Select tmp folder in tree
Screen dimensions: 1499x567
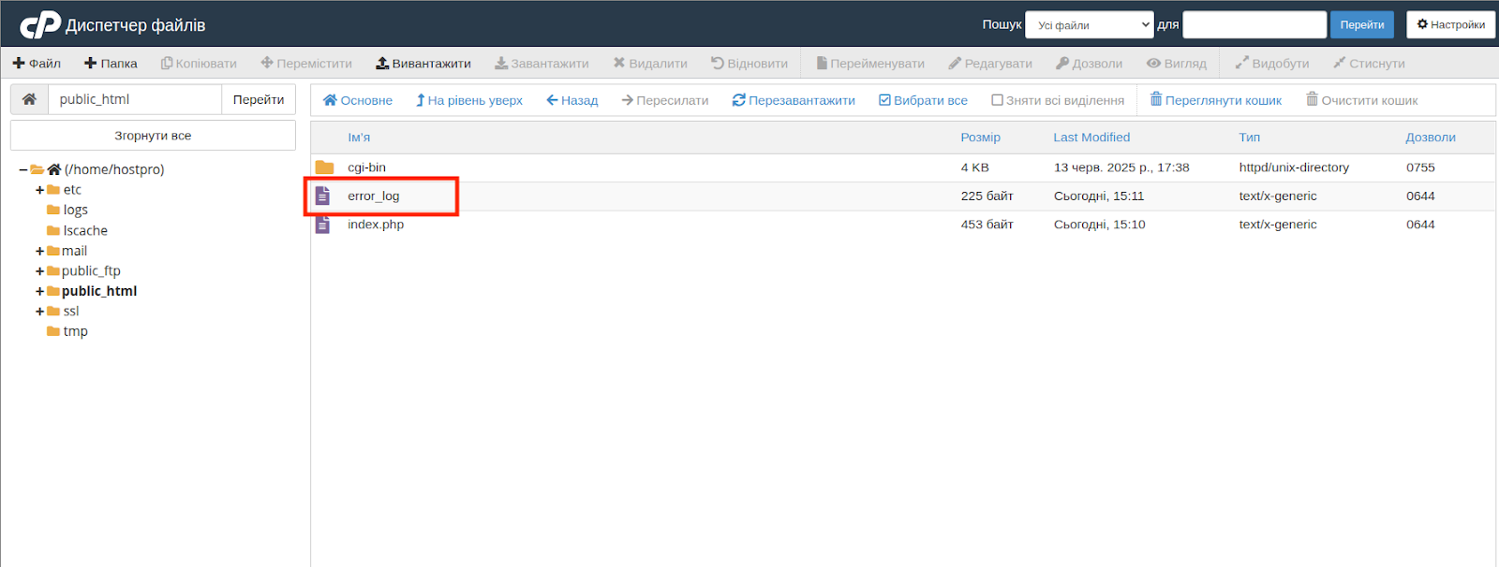[75, 331]
